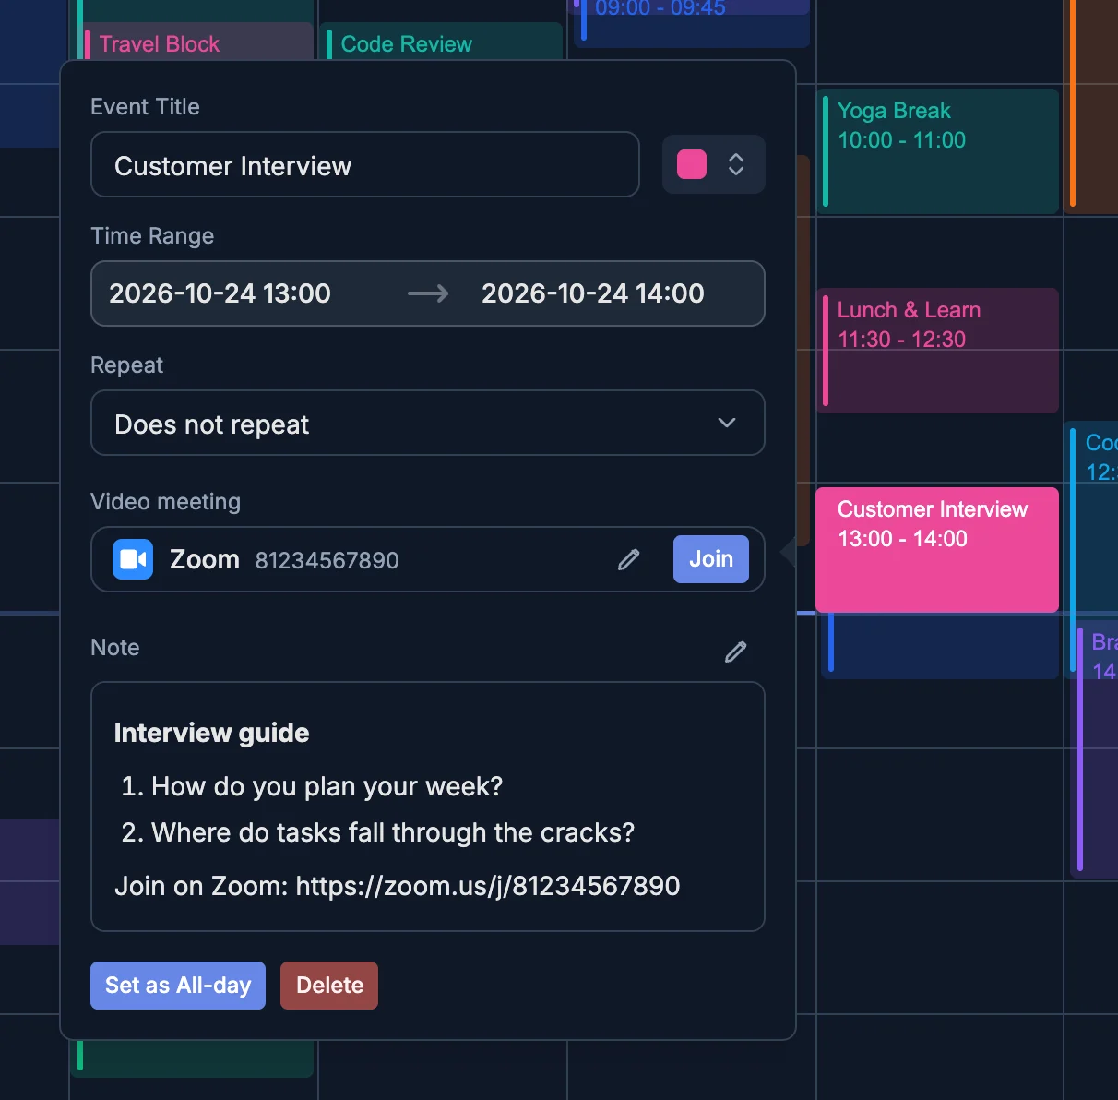This screenshot has height=1100, width=1118.
Task: Open the Lunch & Learn calendar event
Action: [x=937, y=351]
